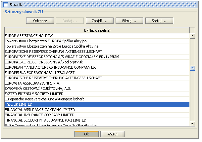Select EVROPSKÁ CESTOVNÍ POJIŠŤOVNA, A.S. row
This screenshot has height=142, width=202.
pos(97,89)
